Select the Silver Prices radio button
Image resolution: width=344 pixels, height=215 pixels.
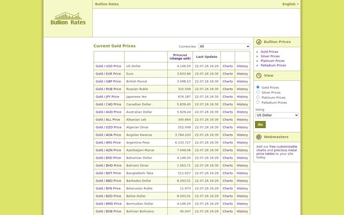(x=258, y=92)
